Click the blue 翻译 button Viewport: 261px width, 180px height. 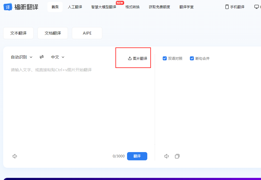[x=137, y=156]
